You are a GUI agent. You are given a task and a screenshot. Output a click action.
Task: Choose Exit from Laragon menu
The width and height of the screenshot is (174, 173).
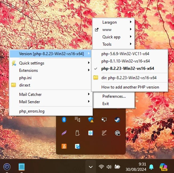point(114,104)
